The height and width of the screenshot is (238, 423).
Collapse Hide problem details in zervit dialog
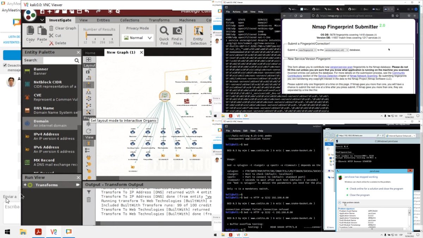349,203
